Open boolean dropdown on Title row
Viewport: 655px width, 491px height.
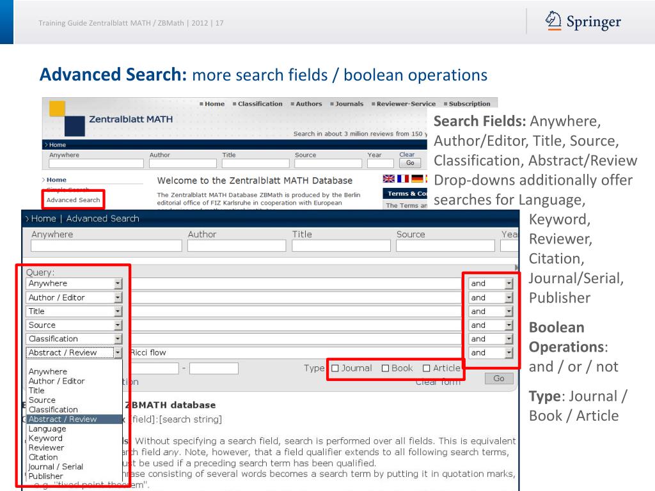[x=509, y=311]
